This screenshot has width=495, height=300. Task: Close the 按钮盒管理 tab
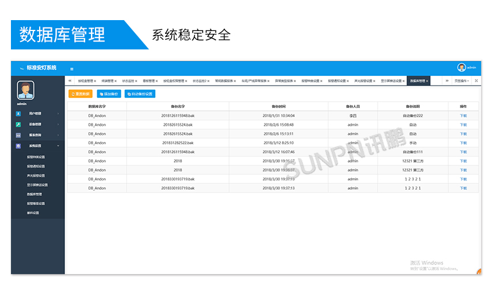pyautogui.click(x=95, y=81)
